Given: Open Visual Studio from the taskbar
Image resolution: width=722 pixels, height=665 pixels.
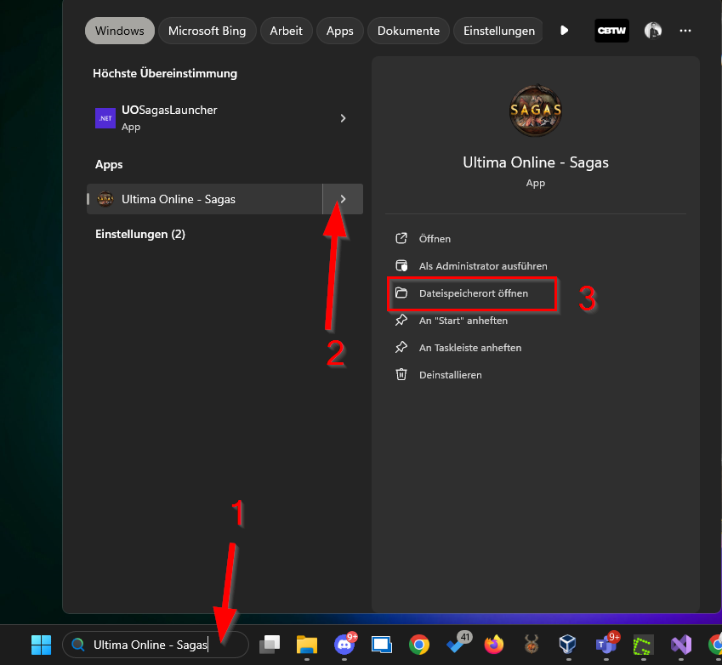Looking at the screenshot, I should pyautogui.click(x=681, y=645).
